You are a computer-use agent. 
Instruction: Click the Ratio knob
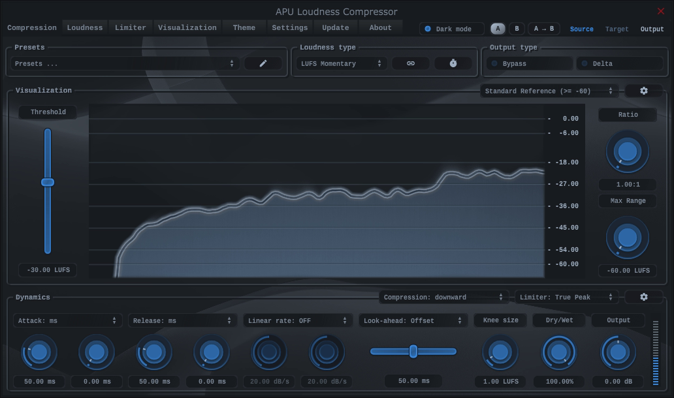[628, 151]
